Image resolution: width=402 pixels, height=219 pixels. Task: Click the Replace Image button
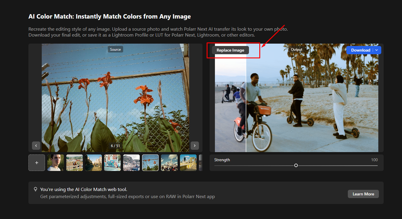(230, 50)
